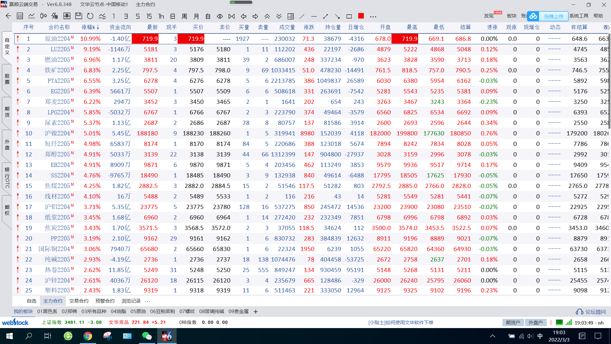
Task: Select the 股票 side tab
Action: click(7, 79)
